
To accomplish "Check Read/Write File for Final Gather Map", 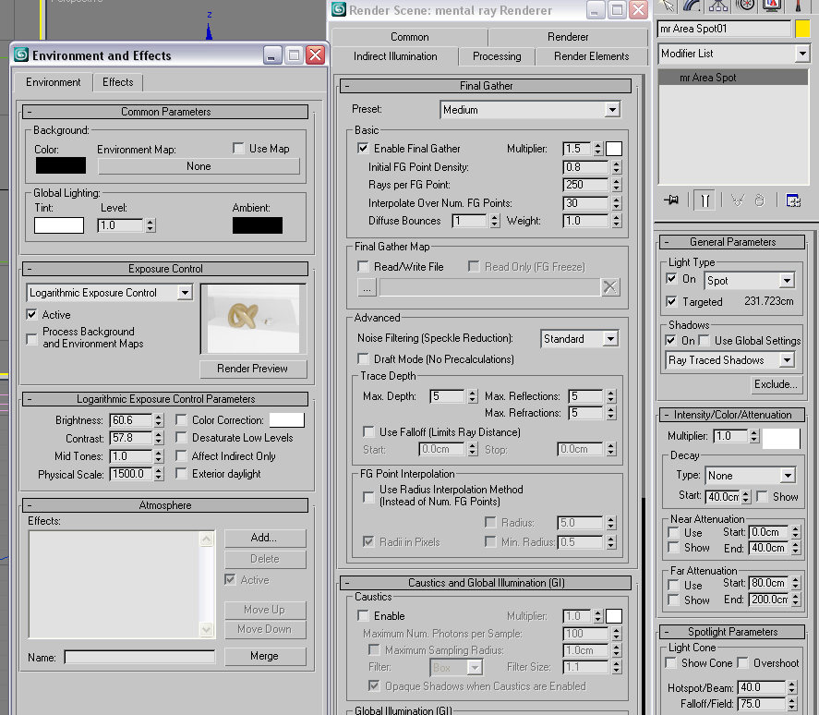I will 363,267.
